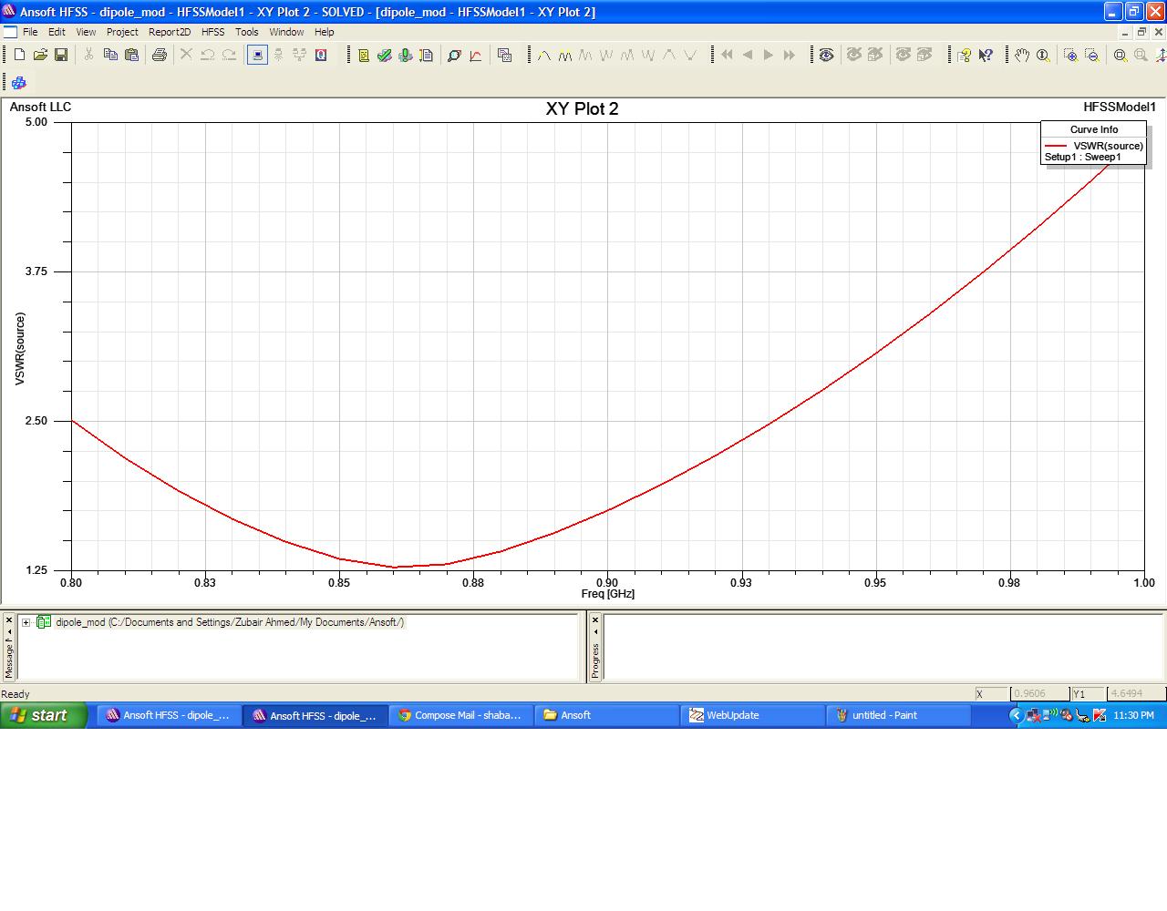1167x911 pixels.
Task: Click the XY Plot 2 title text
Action: [582, 108]
